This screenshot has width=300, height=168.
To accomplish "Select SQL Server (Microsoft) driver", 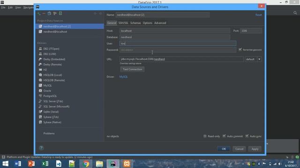I will (x=56, y=106).
